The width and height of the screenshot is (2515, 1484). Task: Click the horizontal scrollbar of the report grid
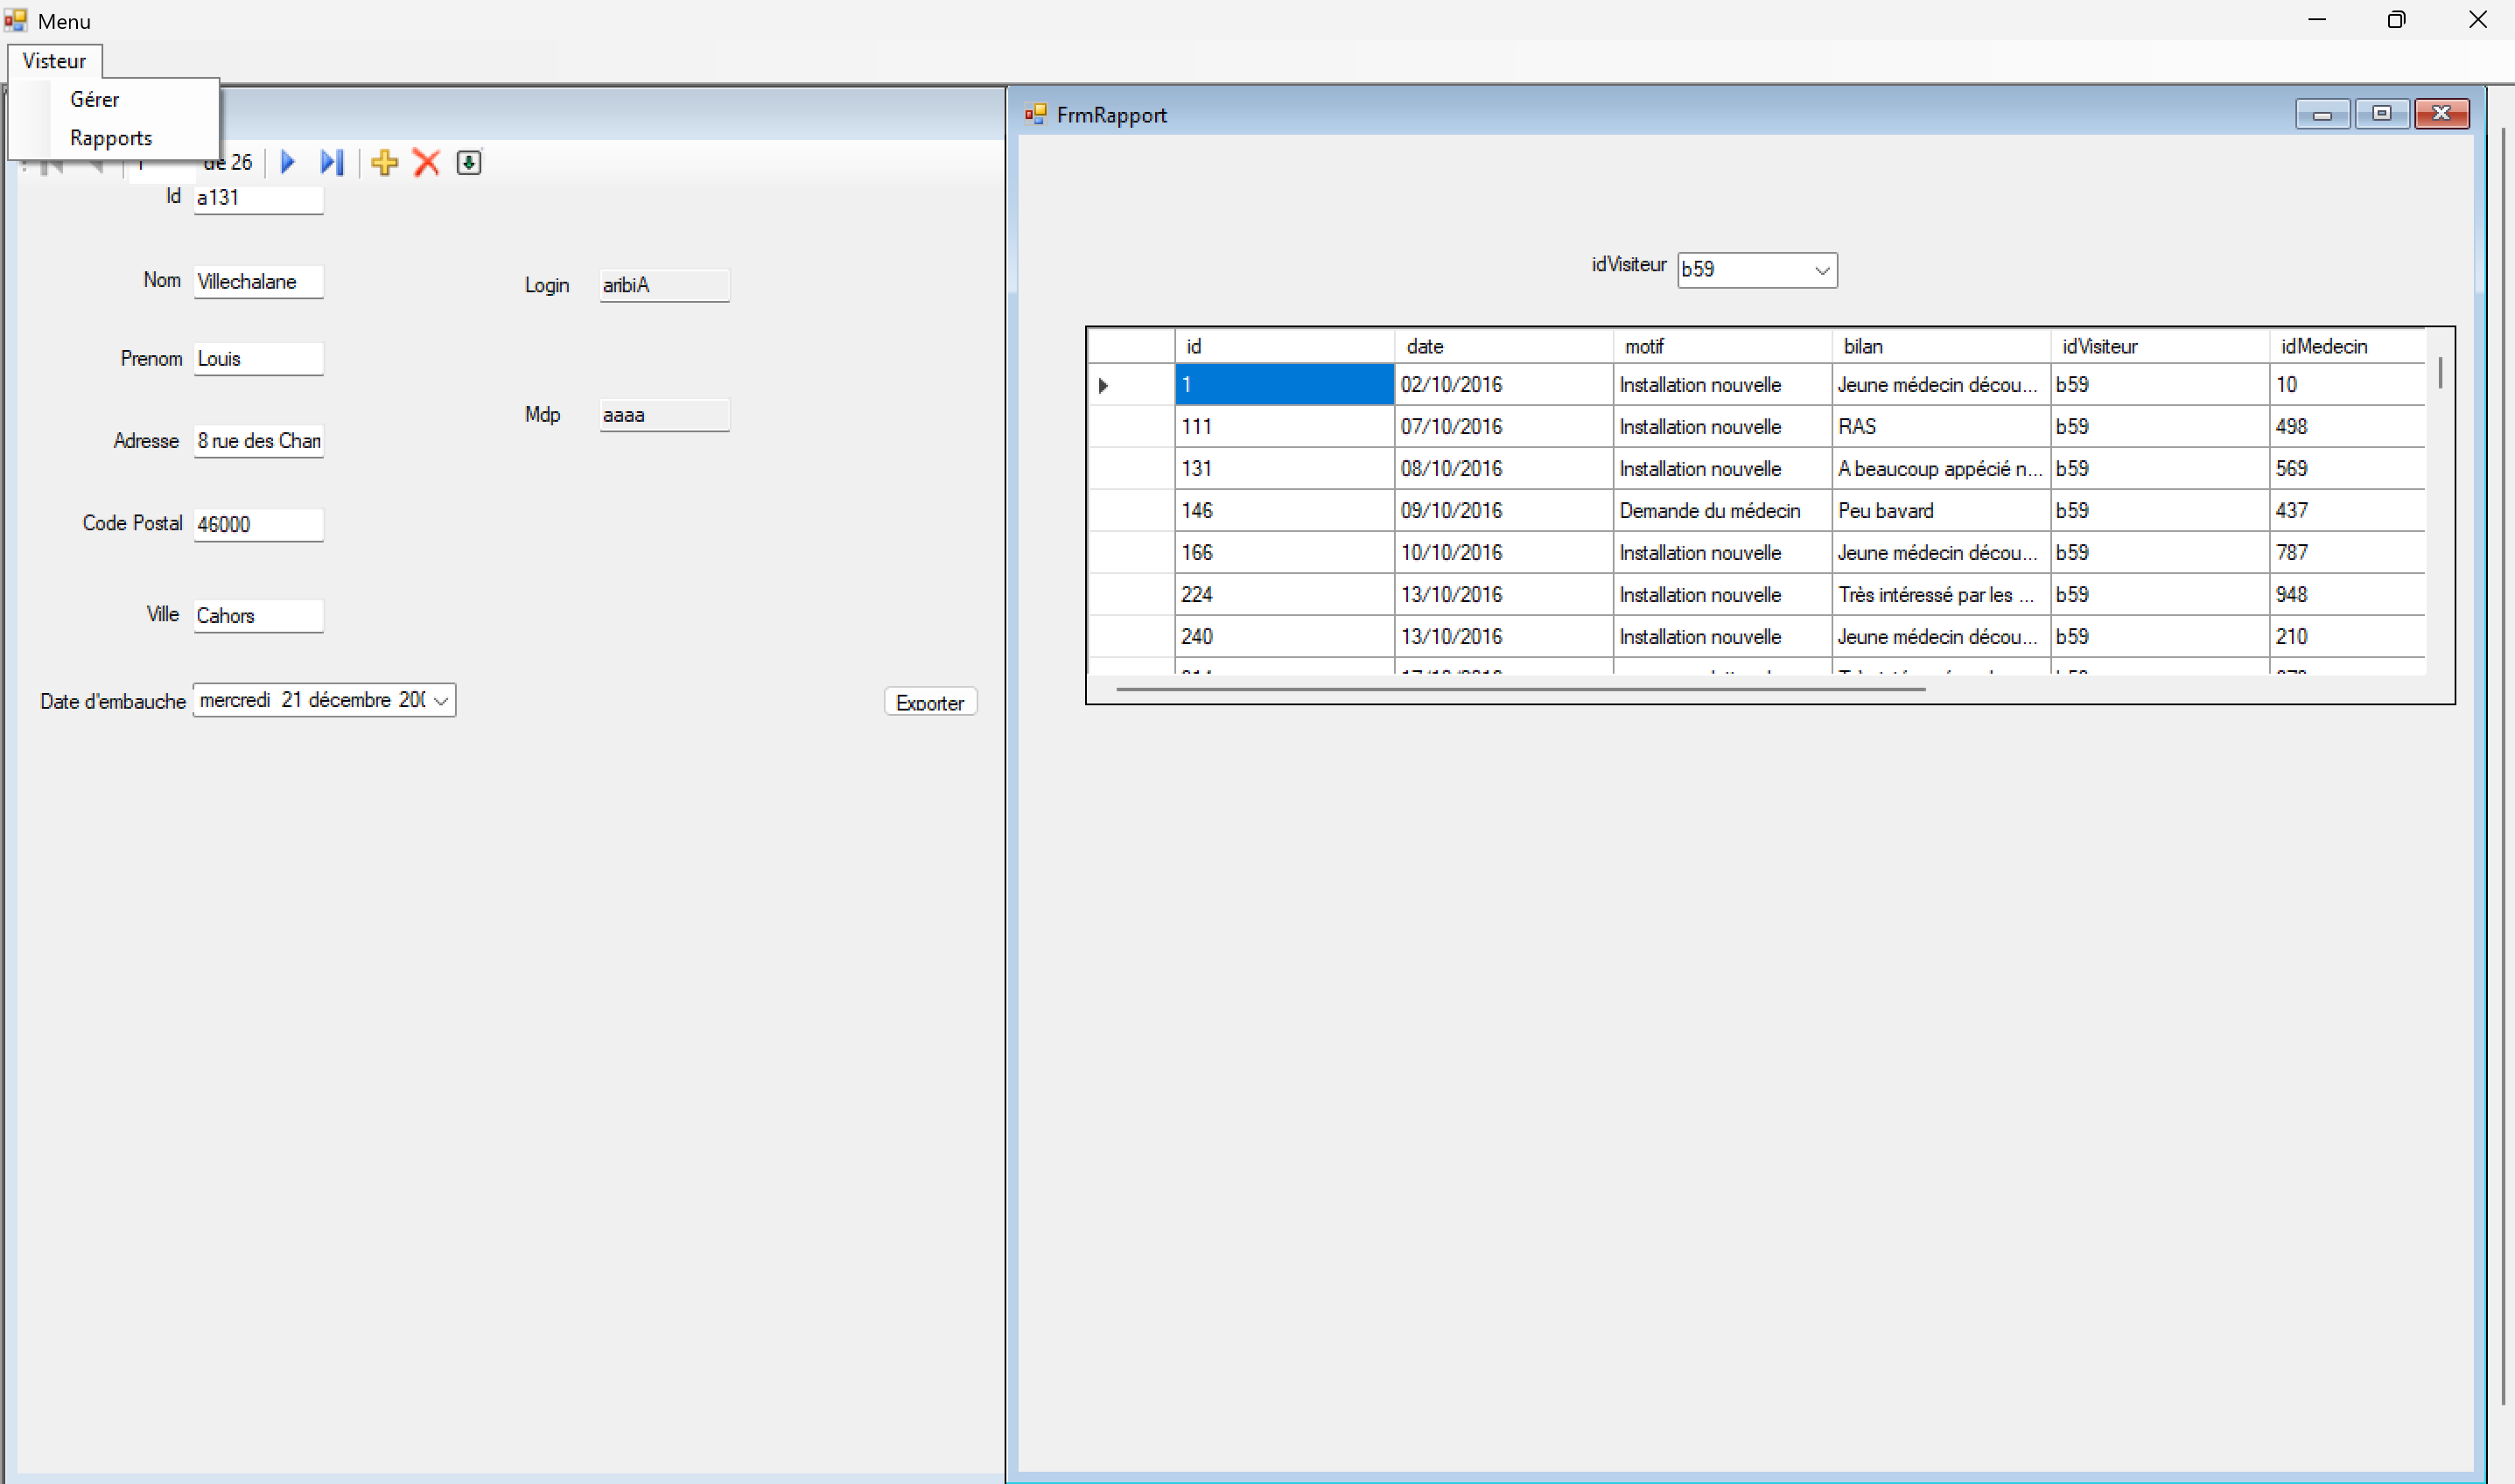pos(1520,689)
